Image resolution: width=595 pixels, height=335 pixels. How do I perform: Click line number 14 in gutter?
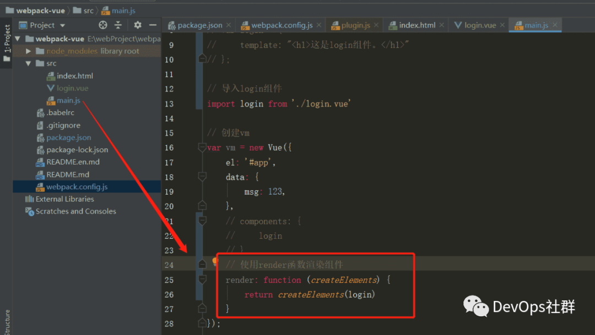[x=169, y=118]
